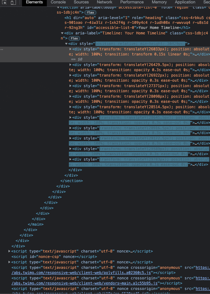This screenshot has width=210, height=294.
Task: Expand the script node below nonce-csp
Action: tap(9, 262)
